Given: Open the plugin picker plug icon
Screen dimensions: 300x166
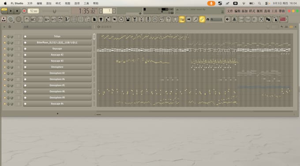Looking at the screenshot, I should 101,19.
